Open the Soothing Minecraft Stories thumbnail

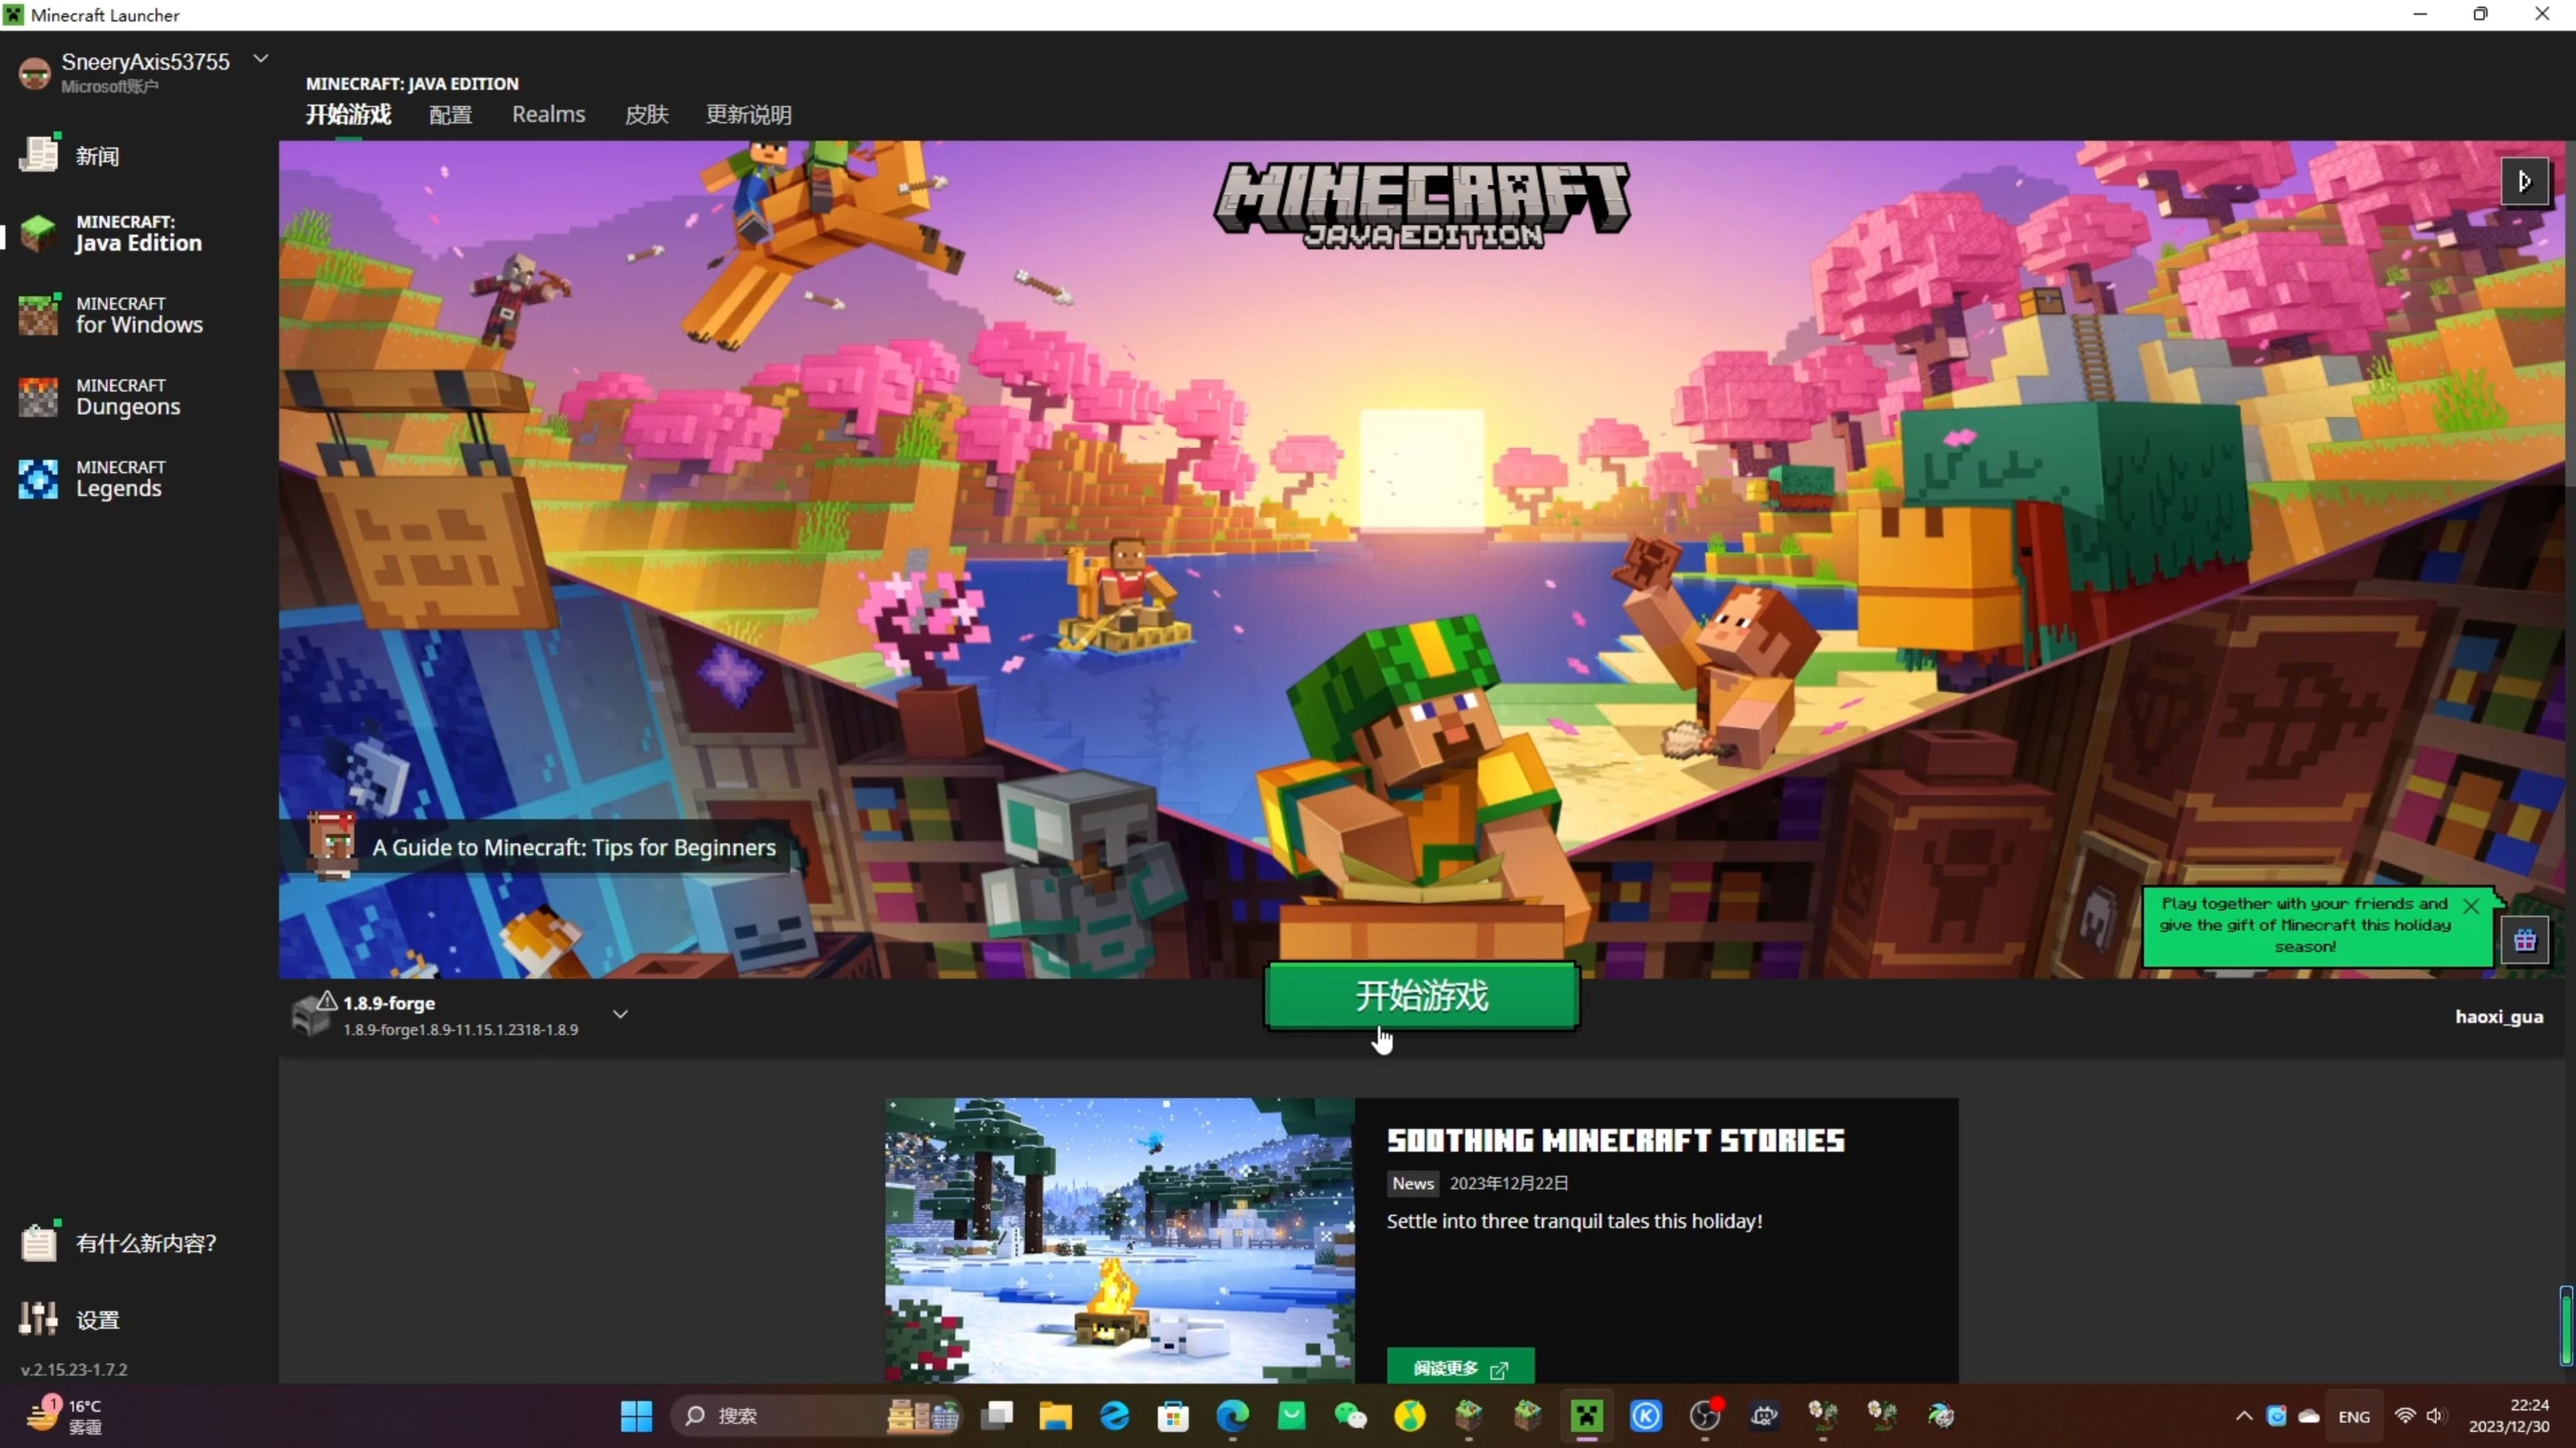point(1119,1239)
